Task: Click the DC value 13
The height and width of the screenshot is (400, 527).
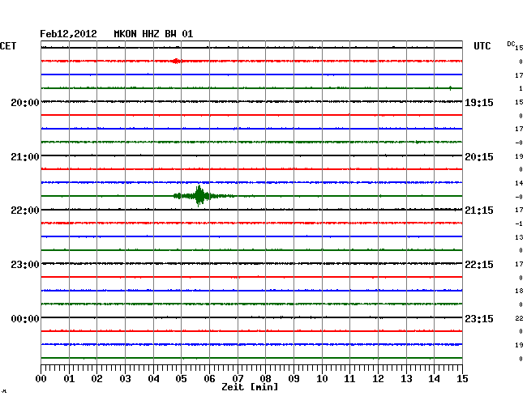Action: click(519, 237)
